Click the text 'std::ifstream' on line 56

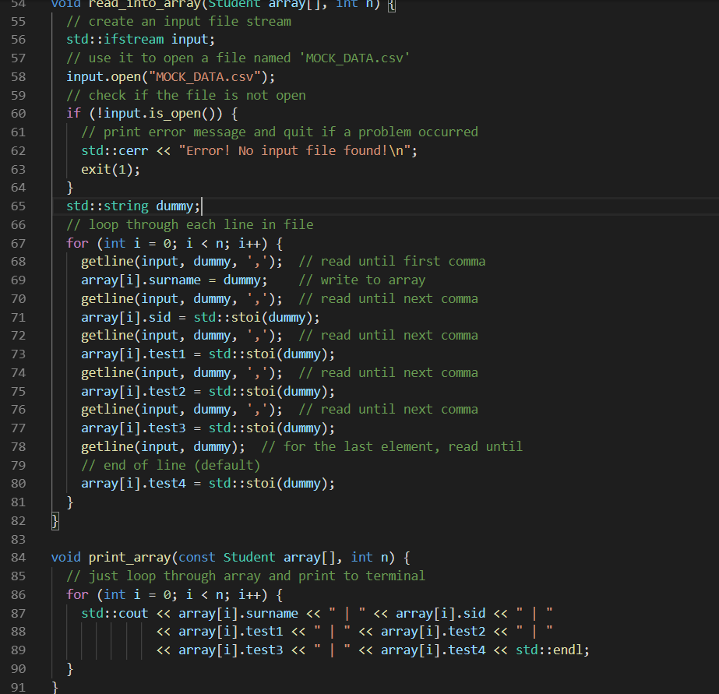(115, 40)
